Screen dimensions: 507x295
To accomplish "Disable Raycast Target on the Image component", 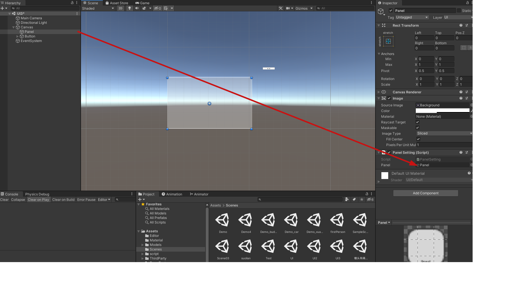I will coord(417,122).
